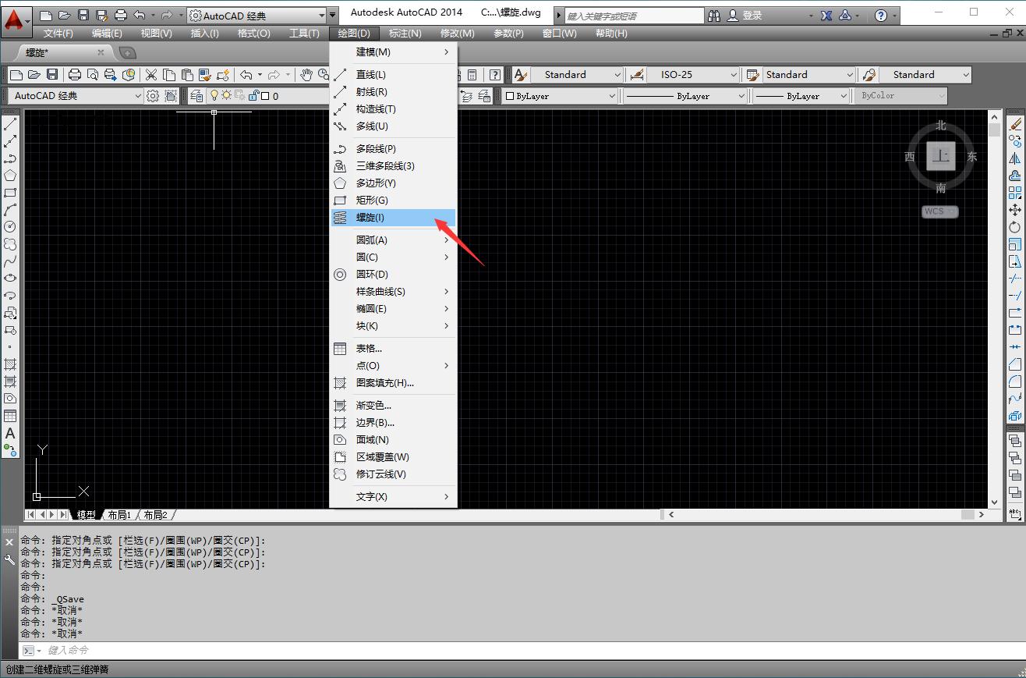Open the ISO-25 dimension style dropdown
The image size is (1026, 678).
click(692, 75)
